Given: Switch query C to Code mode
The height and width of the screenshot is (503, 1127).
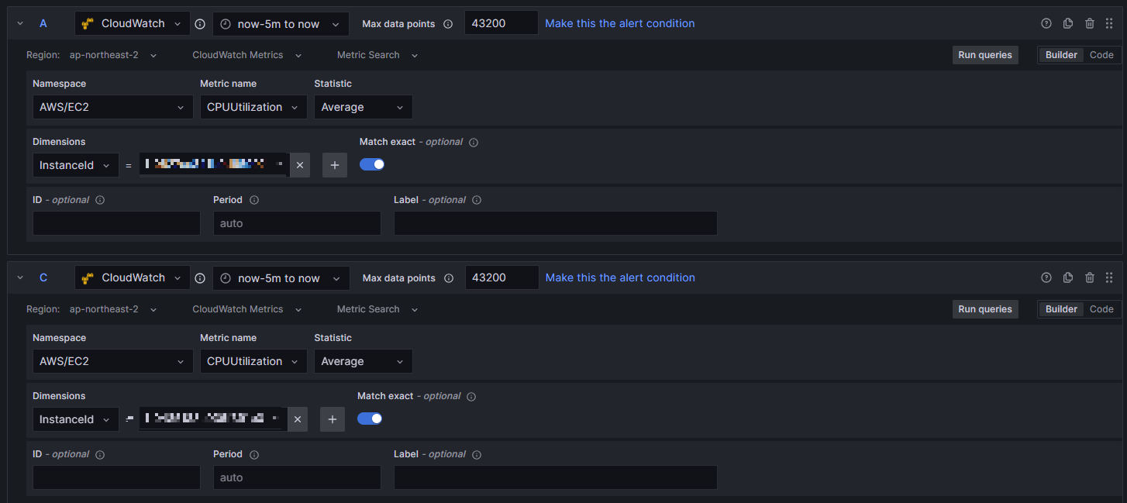Looking at the screenshot, I should 1101,309.
